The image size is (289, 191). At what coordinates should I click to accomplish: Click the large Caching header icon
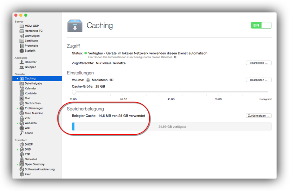[75, 26]
